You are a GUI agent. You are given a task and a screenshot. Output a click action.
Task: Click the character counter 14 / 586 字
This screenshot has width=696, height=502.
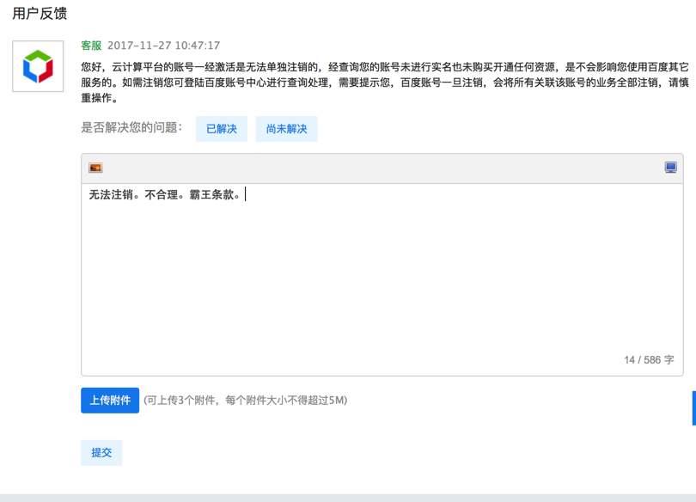click(x=649, y=360)
